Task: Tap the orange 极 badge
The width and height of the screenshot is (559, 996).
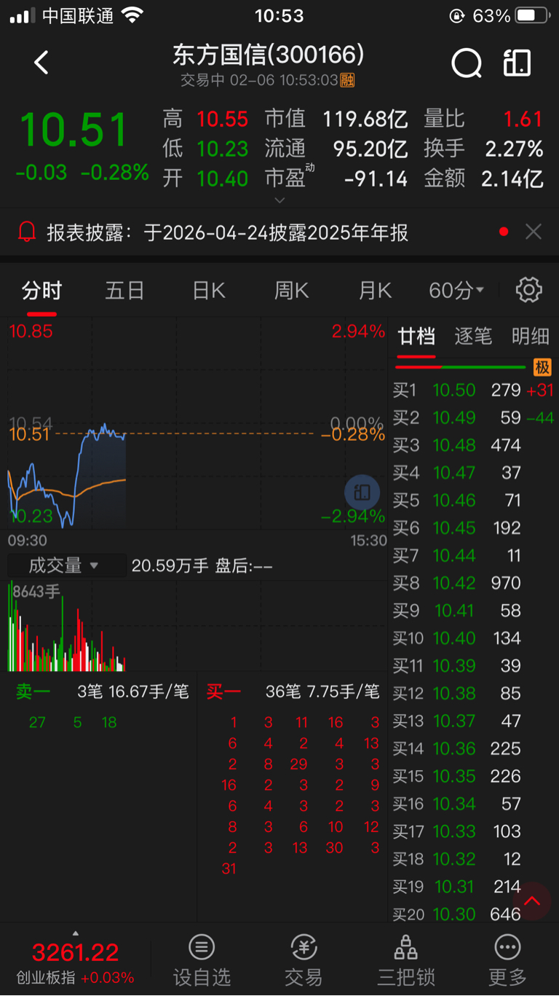Action: pyautogui.click(x=542, y=366)
